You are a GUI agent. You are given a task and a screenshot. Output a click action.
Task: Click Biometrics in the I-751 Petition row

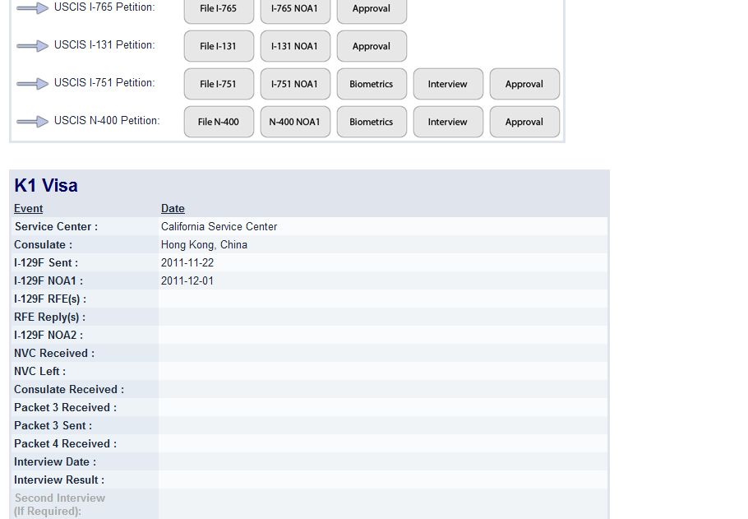[372, 84]
